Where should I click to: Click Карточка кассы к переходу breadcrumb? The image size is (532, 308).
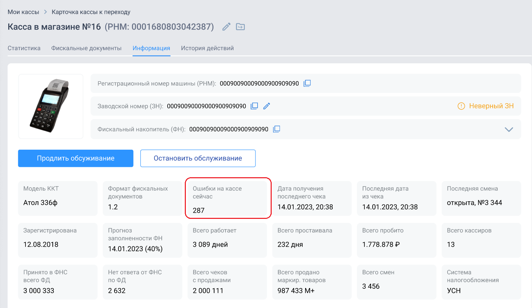pos(91,12)
